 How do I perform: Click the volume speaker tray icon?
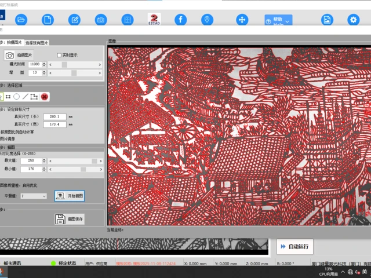click(358, 272)
